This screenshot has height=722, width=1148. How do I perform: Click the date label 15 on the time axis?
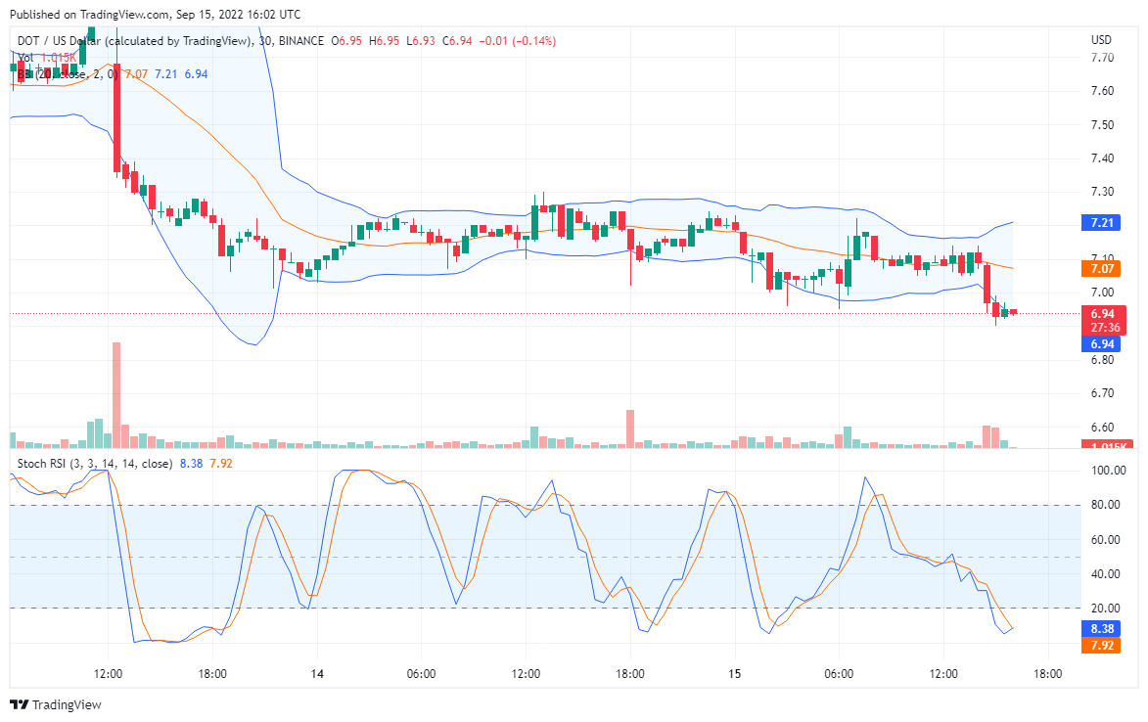click(734, 674)
